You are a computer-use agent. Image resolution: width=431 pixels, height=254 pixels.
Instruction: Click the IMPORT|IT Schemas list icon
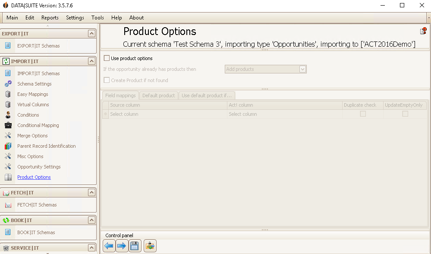pyautogui.click(x=8, y=73)
